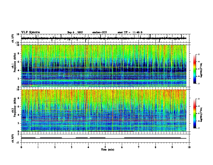Click the "6" tick on ch.1 frequency axis
This screenshot has height=165, width=213.
click(x=19, y=62)
